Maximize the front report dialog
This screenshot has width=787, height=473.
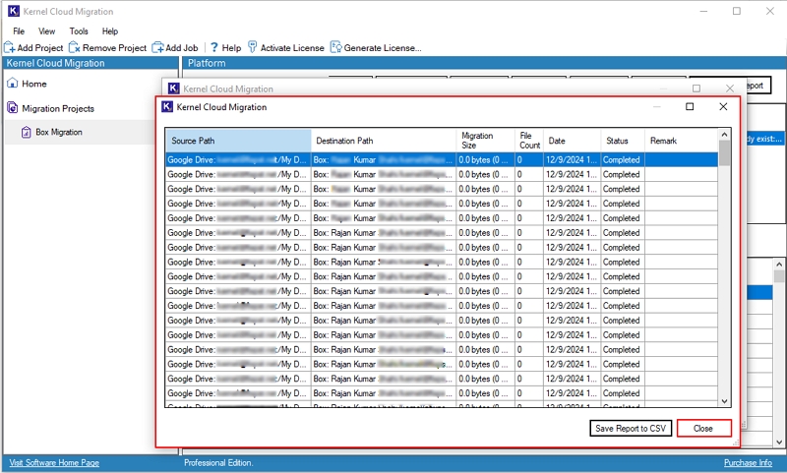(690, 107)
